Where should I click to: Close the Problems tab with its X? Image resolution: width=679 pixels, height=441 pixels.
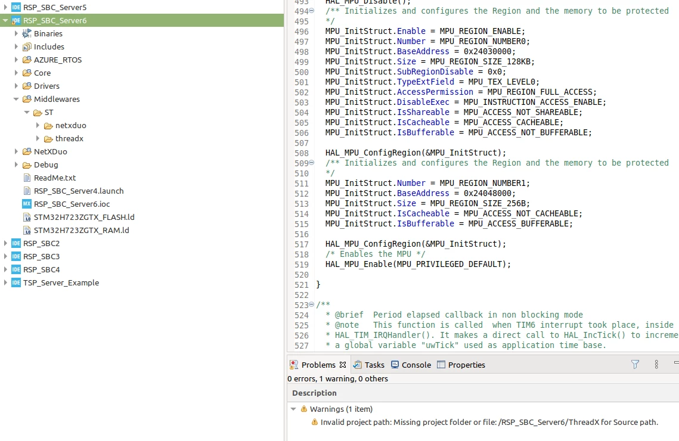343,365
